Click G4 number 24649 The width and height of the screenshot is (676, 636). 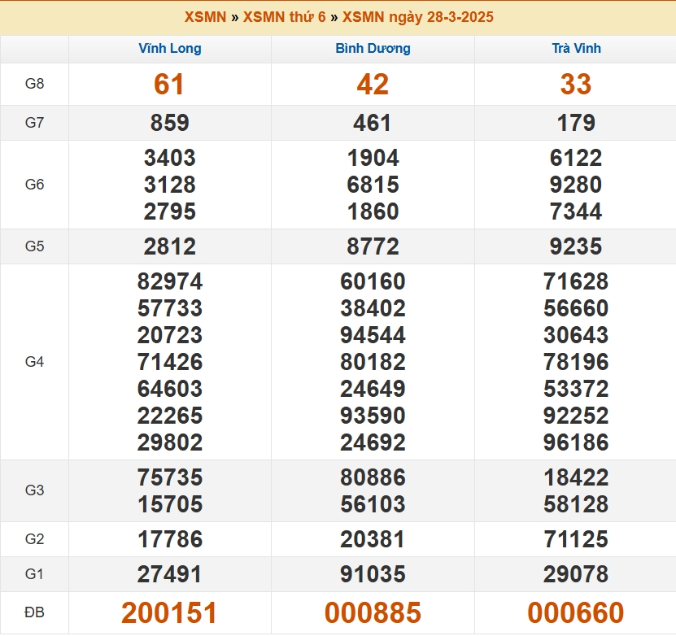(x=373, y=389)
